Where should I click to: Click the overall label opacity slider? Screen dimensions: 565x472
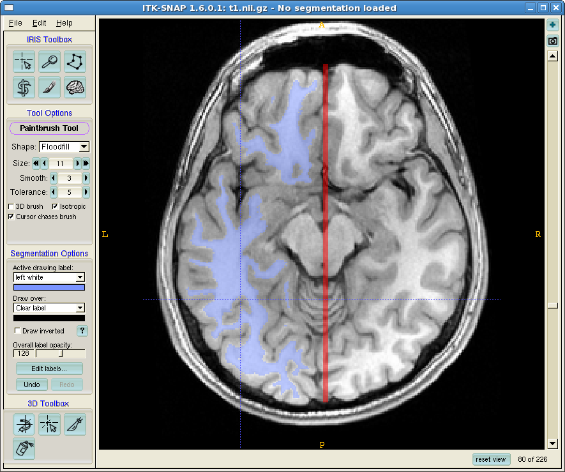61,354
